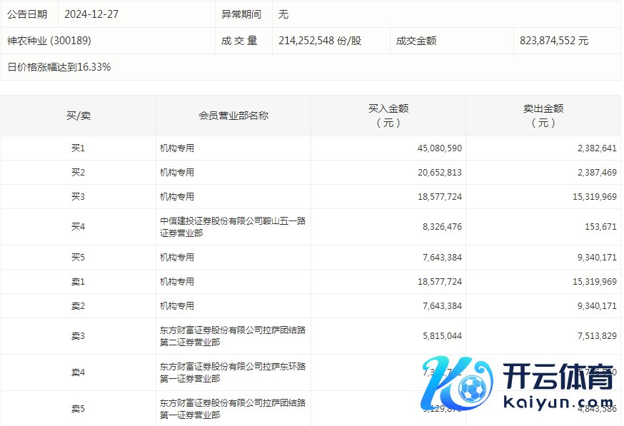Click the 会员营业部名称 column header
Screen dimensions: 624x426
[x=233, y=116]
